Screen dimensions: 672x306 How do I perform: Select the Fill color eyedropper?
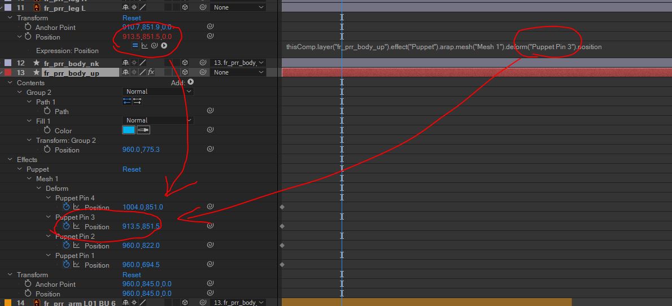pyautogui.click(x=143, y=130)
